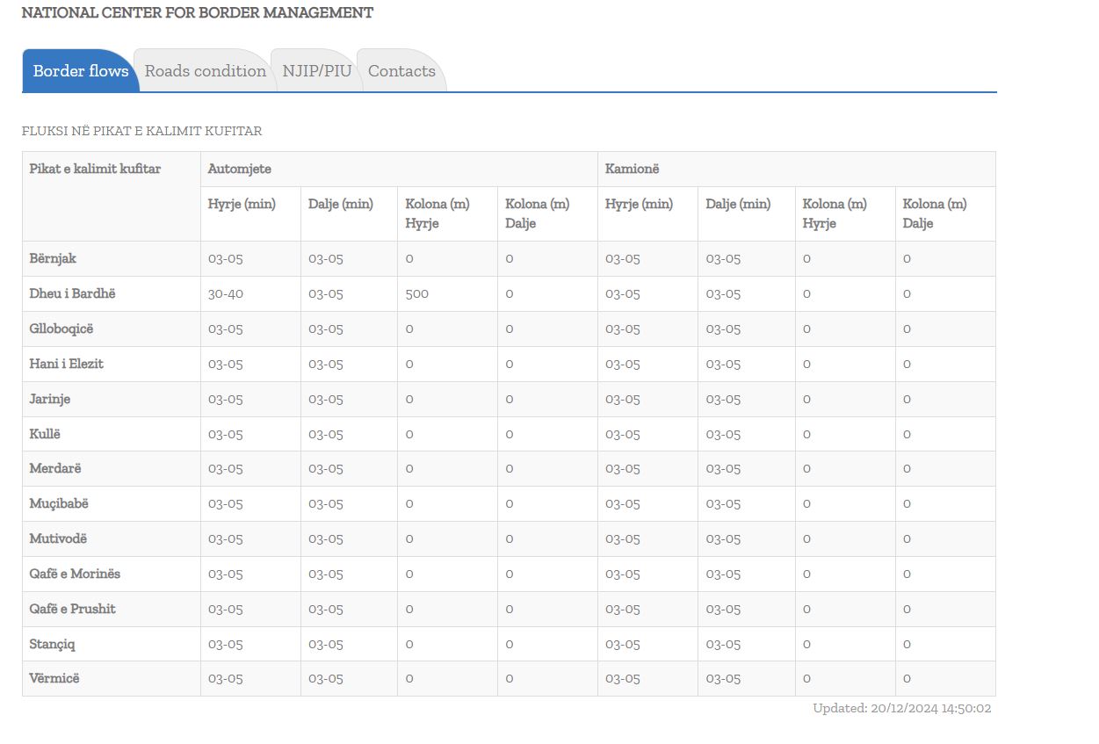Click the Vërmicë border crossing name
The height and width of the screenshot is (744, 1099).
54,679
